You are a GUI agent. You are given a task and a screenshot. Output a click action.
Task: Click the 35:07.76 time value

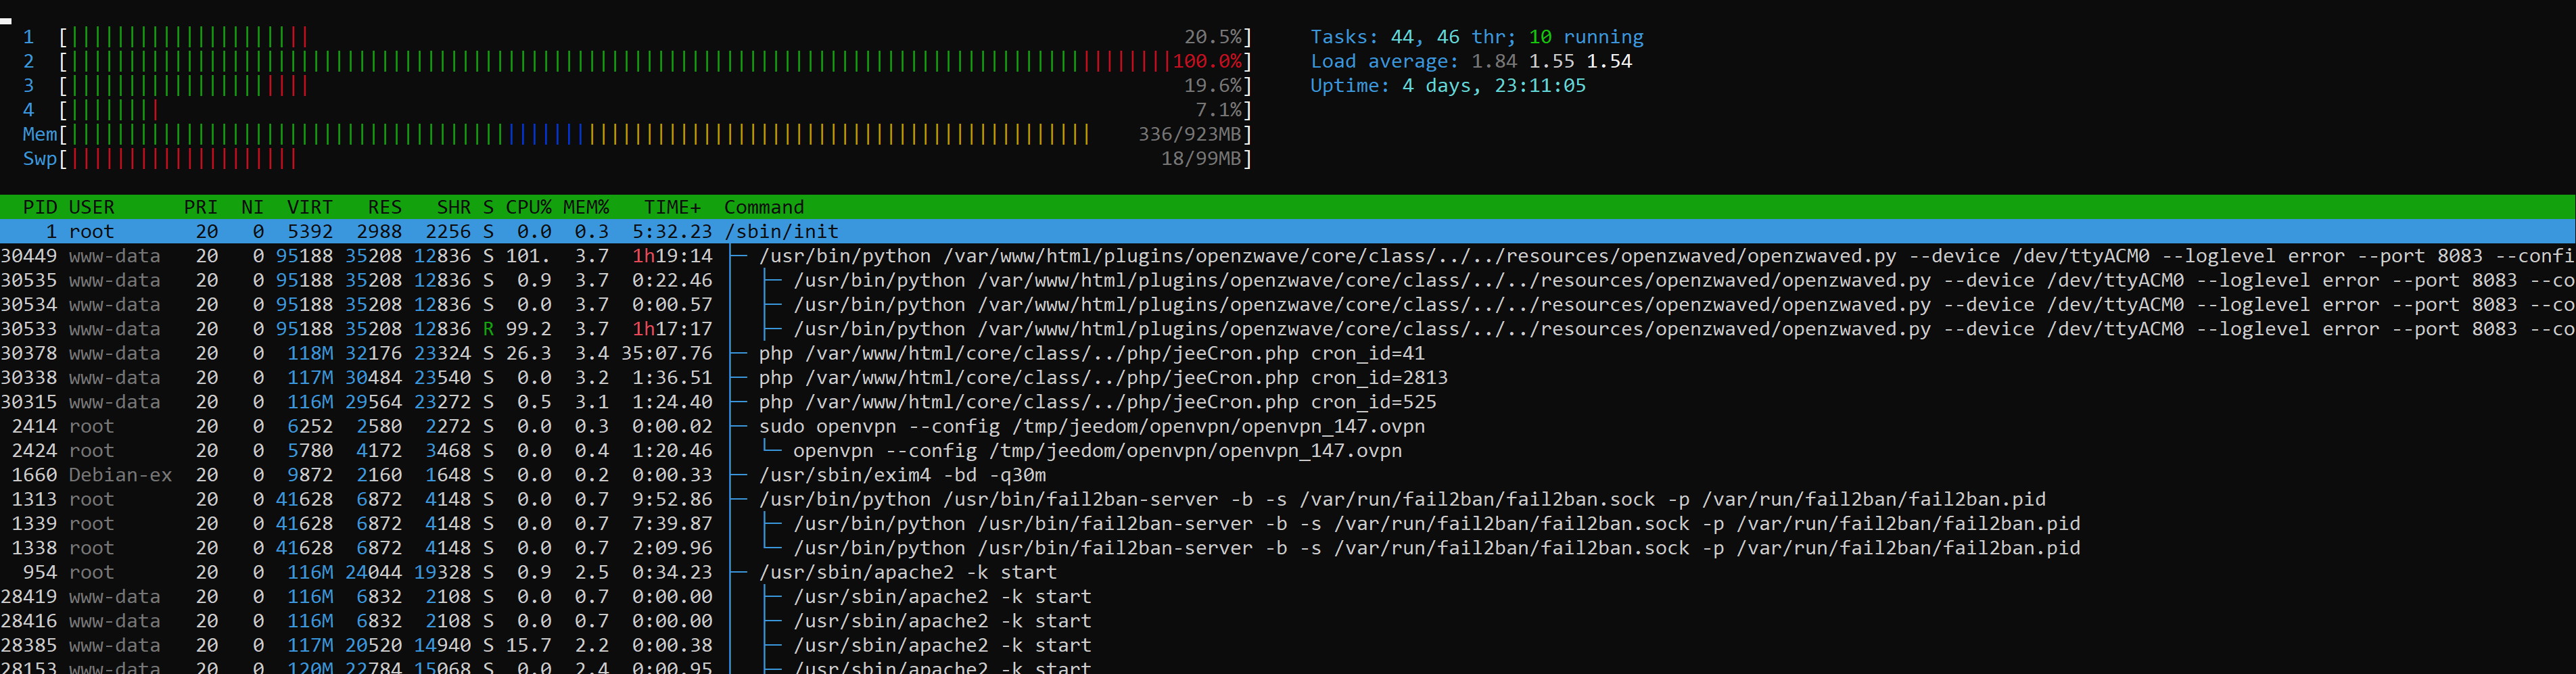[x=666, y=353]
